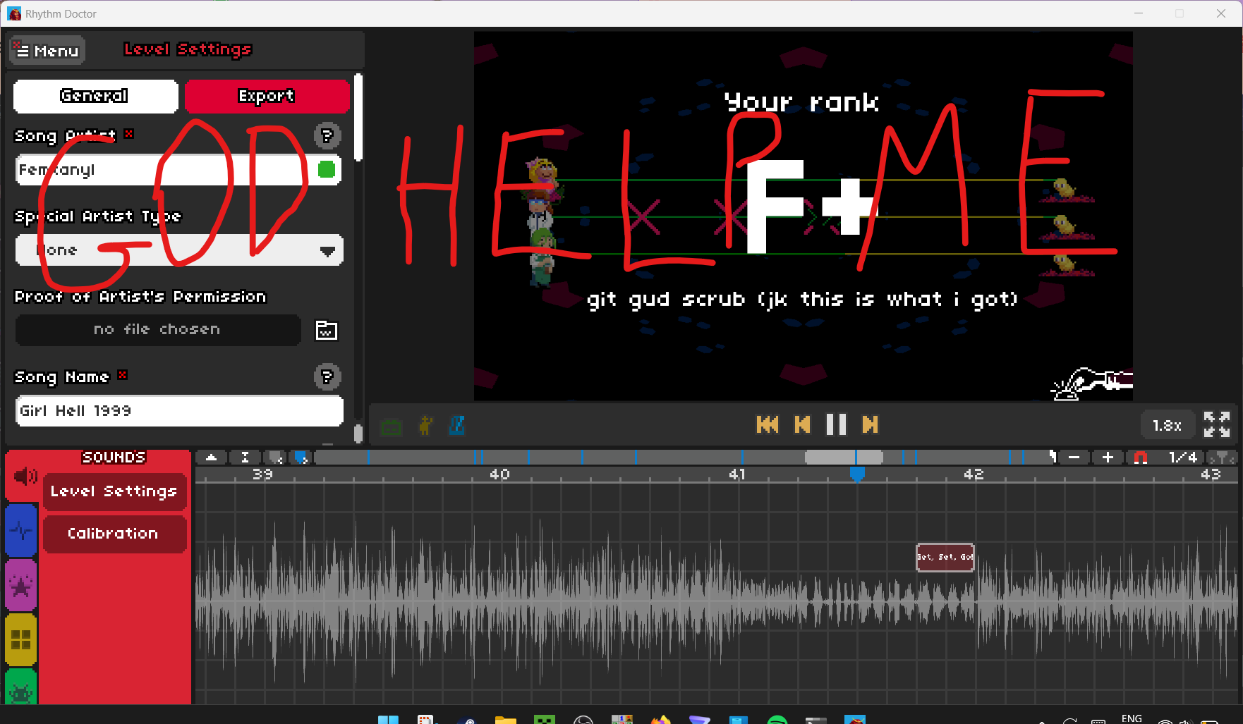Click the green artist verification indicator
The image size is (1243, 724).
coord(327,169)
